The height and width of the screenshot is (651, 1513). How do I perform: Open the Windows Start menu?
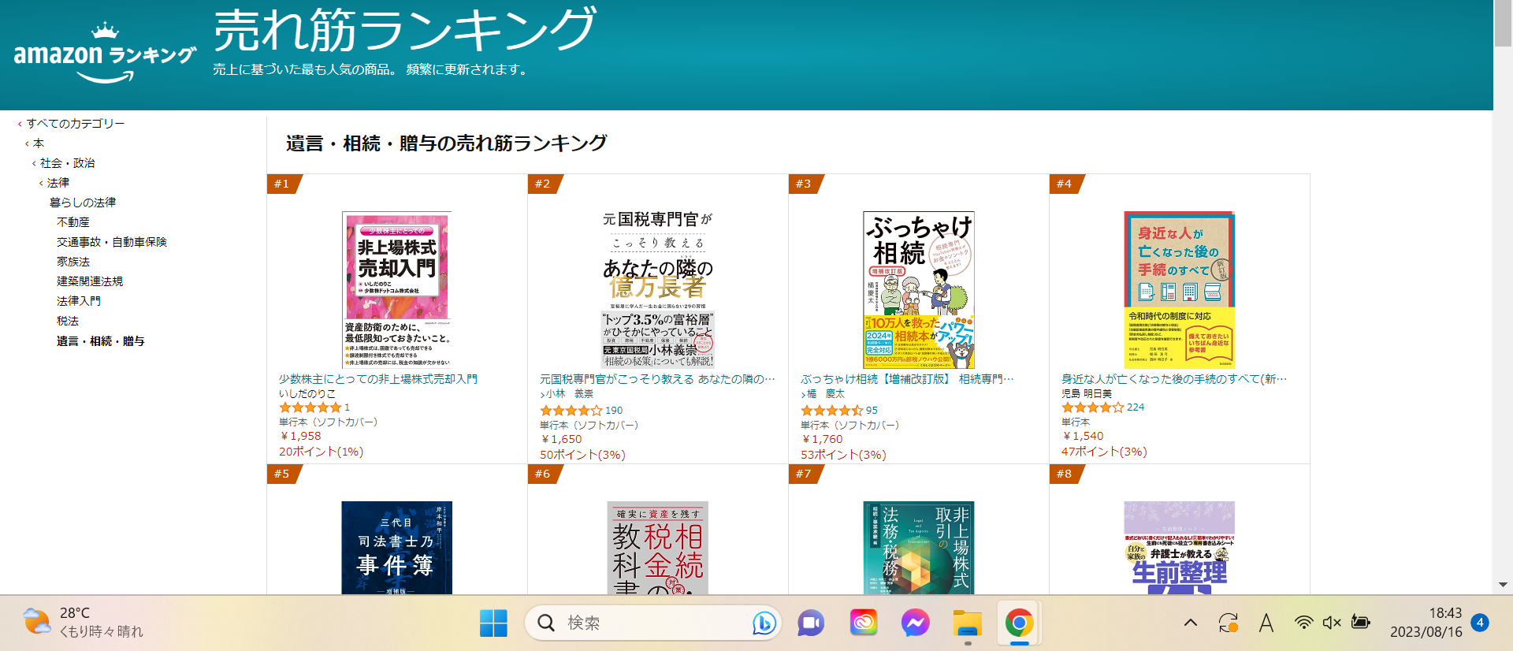click(x=493, y=623)
